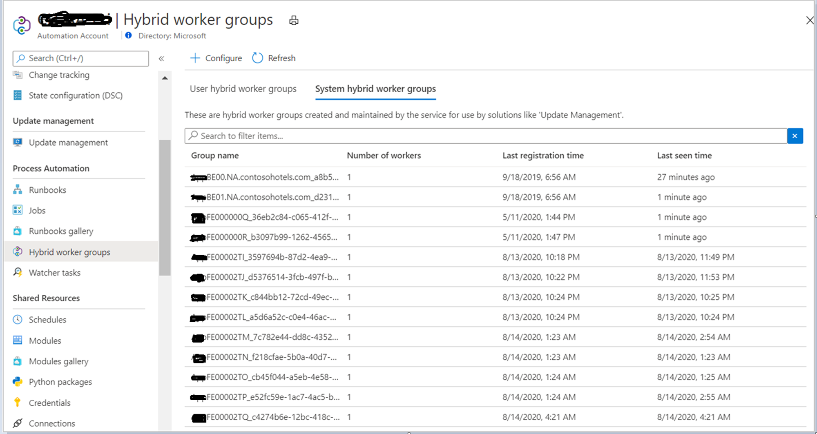Click the Refresh button
Screen dimensions: 817x434
point(274,58)
